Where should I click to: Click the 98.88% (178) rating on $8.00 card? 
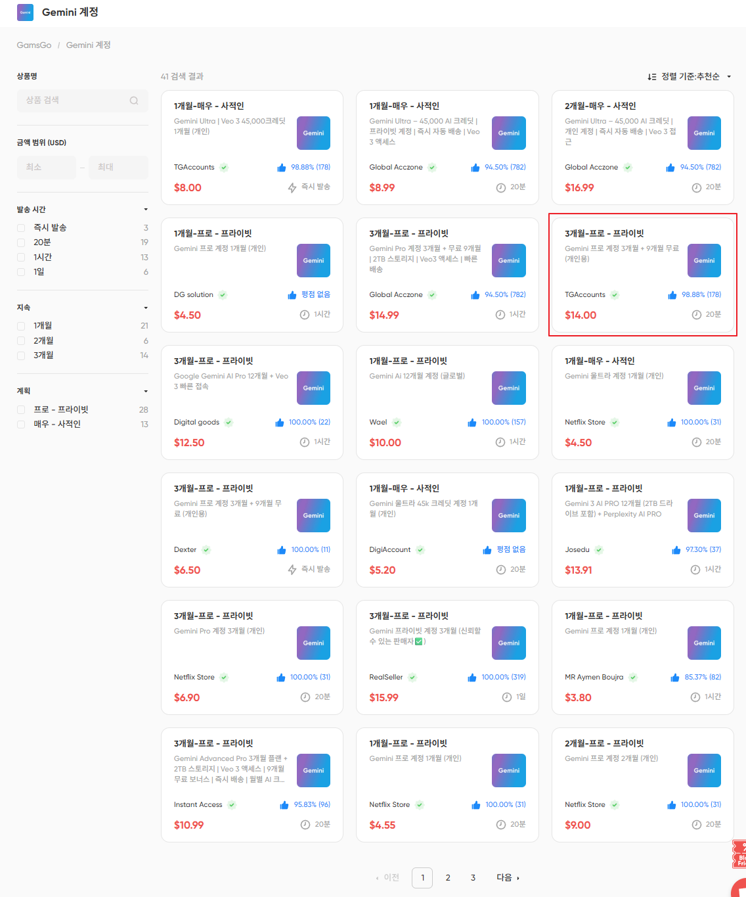click(x=311, y=168)
